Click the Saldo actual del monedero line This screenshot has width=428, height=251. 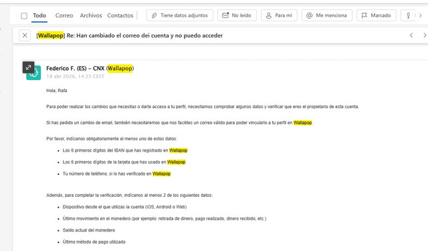(x=89, y=230)
